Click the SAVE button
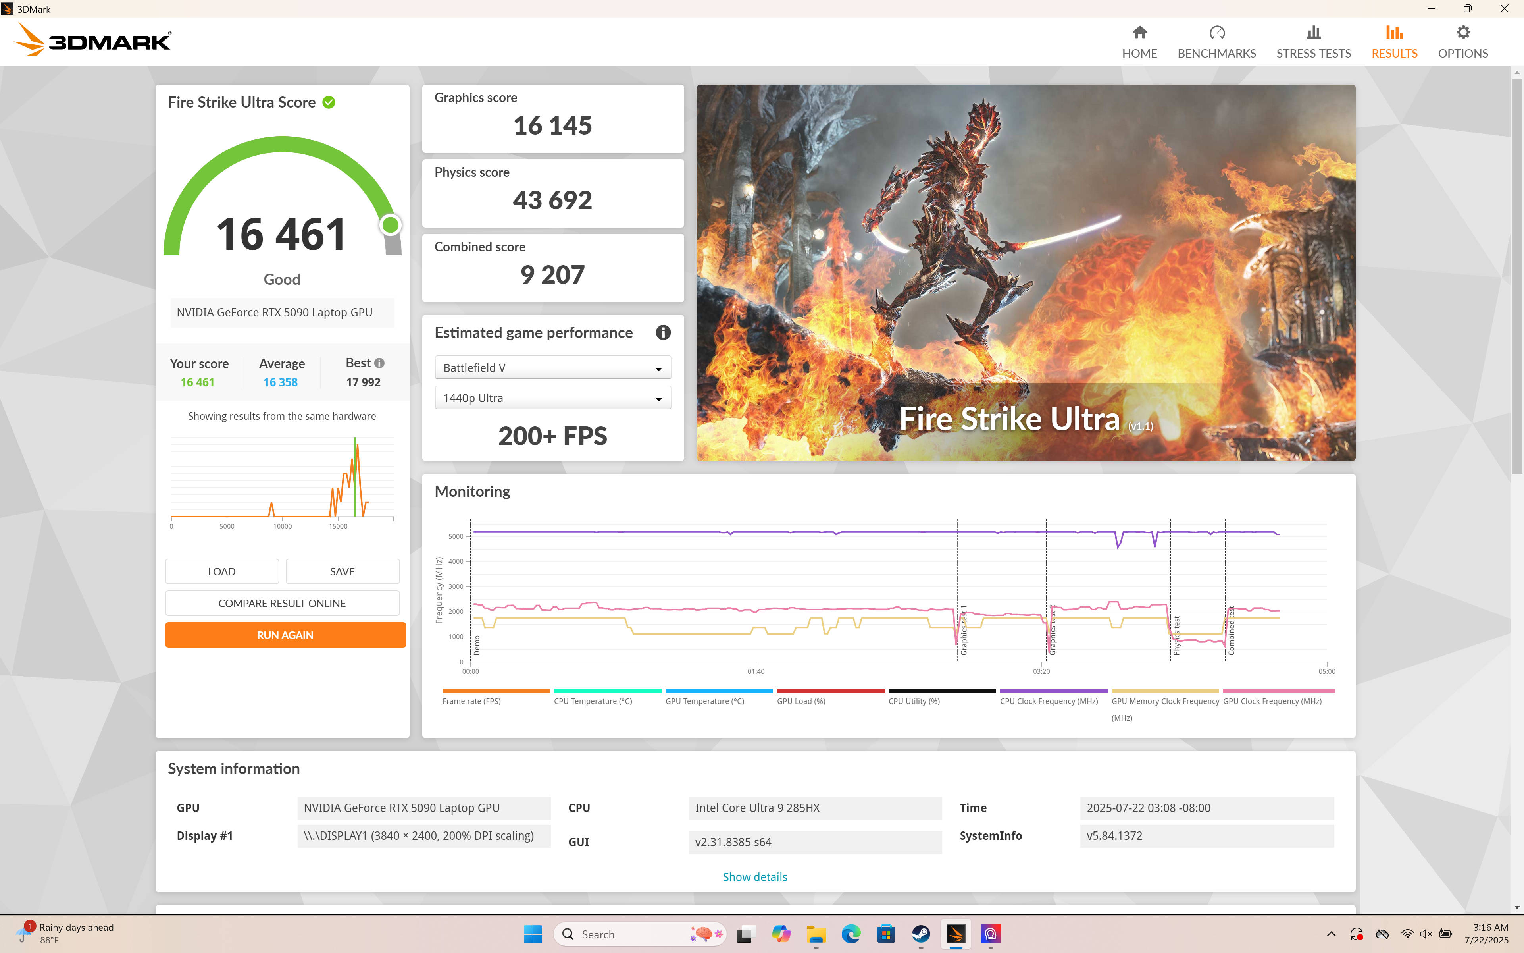 342,571
